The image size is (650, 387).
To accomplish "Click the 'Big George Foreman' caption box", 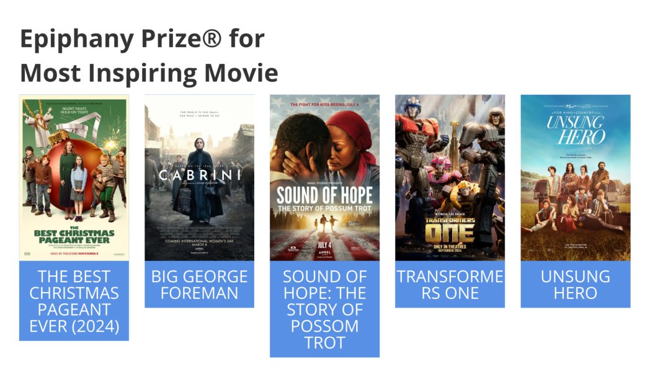I will coord(199,285).
